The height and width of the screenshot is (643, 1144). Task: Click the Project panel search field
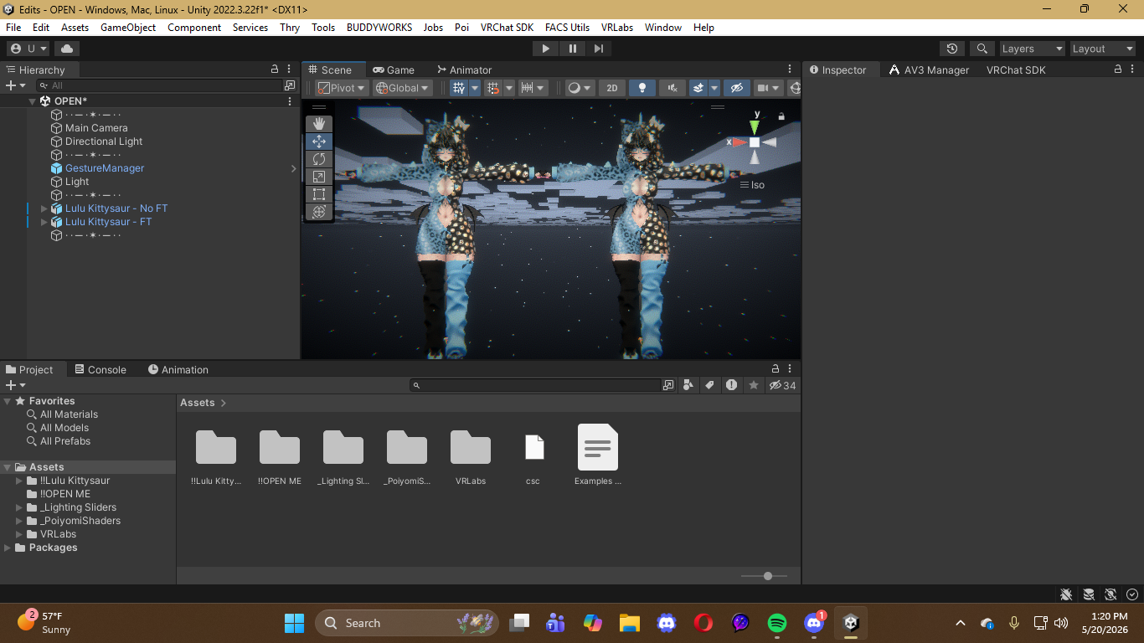pyautogui.click(x=536, y=385)
